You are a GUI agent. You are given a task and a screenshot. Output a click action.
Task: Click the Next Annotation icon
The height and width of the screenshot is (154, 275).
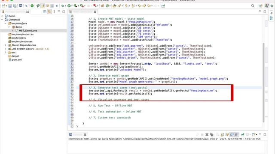tap(126, 6)
